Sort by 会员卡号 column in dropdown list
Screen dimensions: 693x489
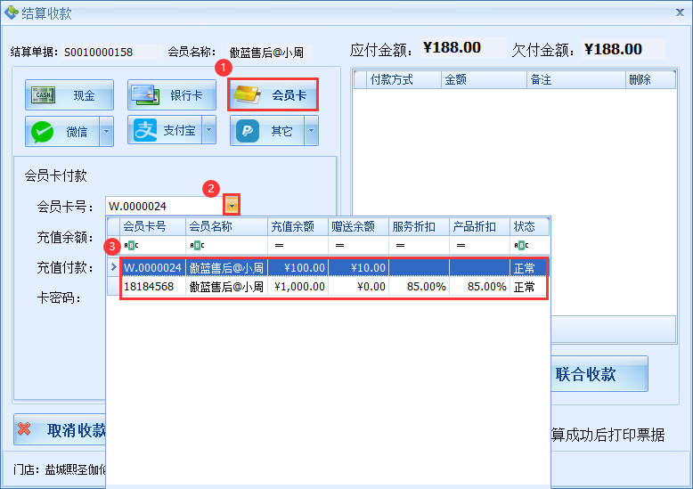[x=152, y=227]
